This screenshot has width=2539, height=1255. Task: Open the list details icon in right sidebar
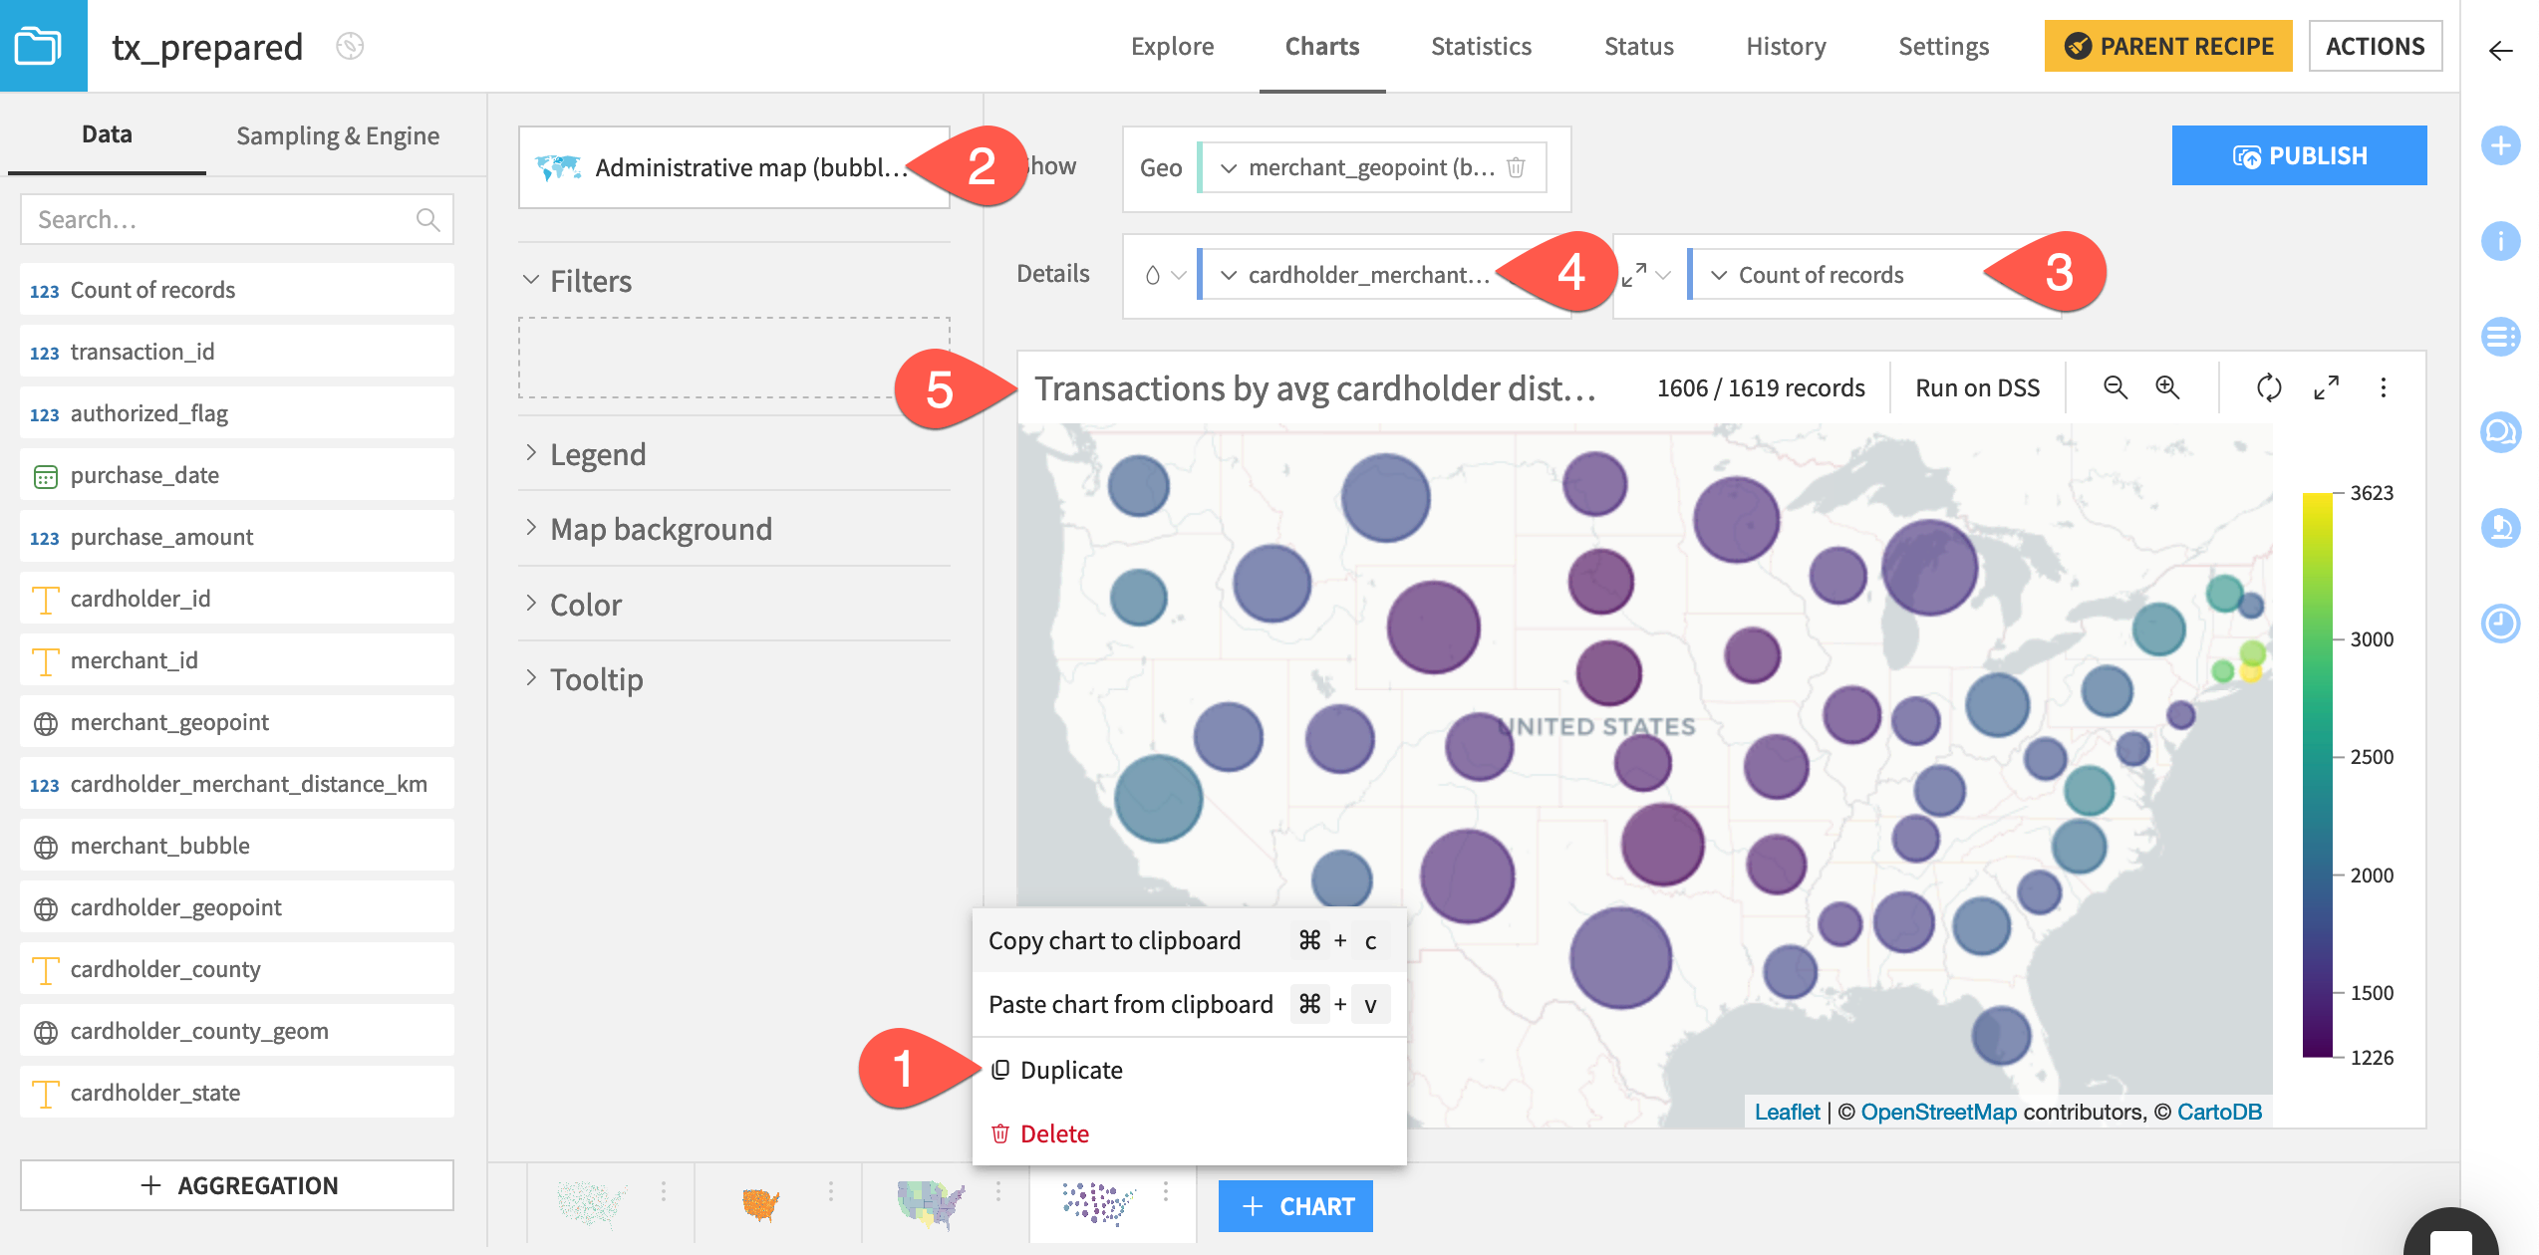click(x=2500, y=336)
